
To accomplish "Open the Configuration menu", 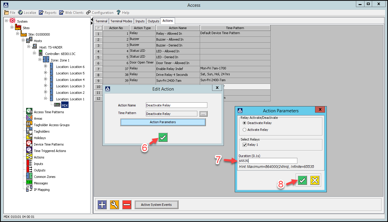I will [100, 13].
